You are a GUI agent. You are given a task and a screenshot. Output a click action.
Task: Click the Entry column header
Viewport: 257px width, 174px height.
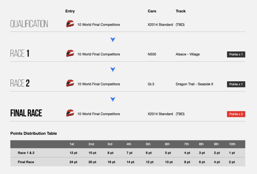tap(70, 11)
